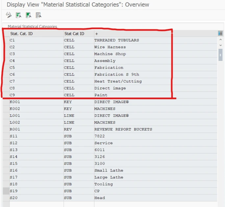Click the Machine Shop description cell
The height and width of the screenshot is (207, 225).
click(x=156, y=54)
